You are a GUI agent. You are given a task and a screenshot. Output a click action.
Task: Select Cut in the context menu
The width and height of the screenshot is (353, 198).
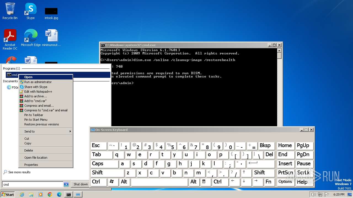46,138
